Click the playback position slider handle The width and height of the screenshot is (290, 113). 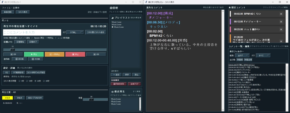click(x=12, y=50)
